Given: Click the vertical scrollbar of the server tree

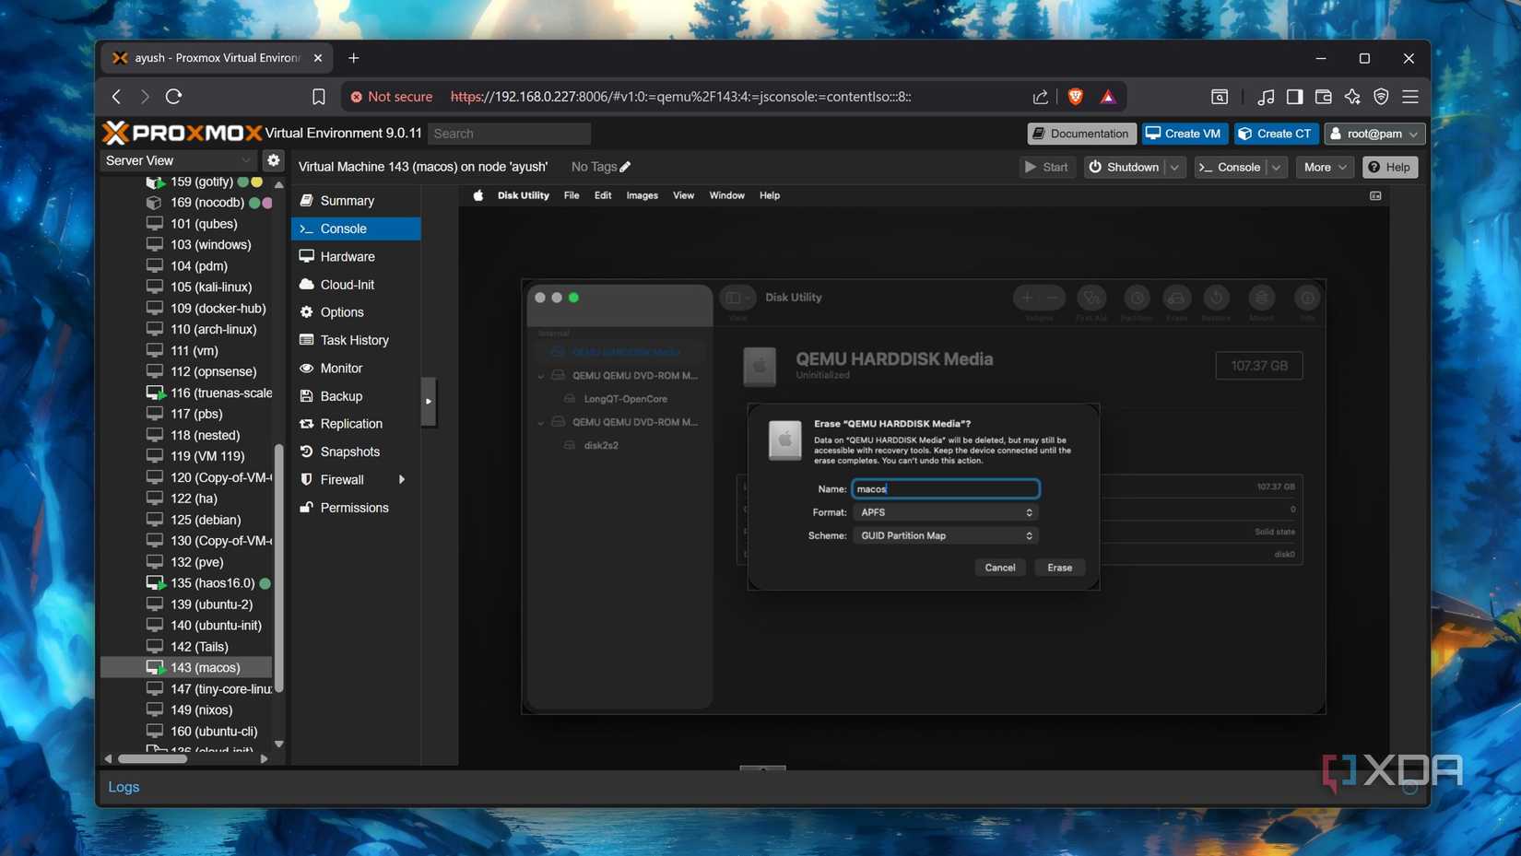Looking at the screenshot, I should (x=279, y=569).
